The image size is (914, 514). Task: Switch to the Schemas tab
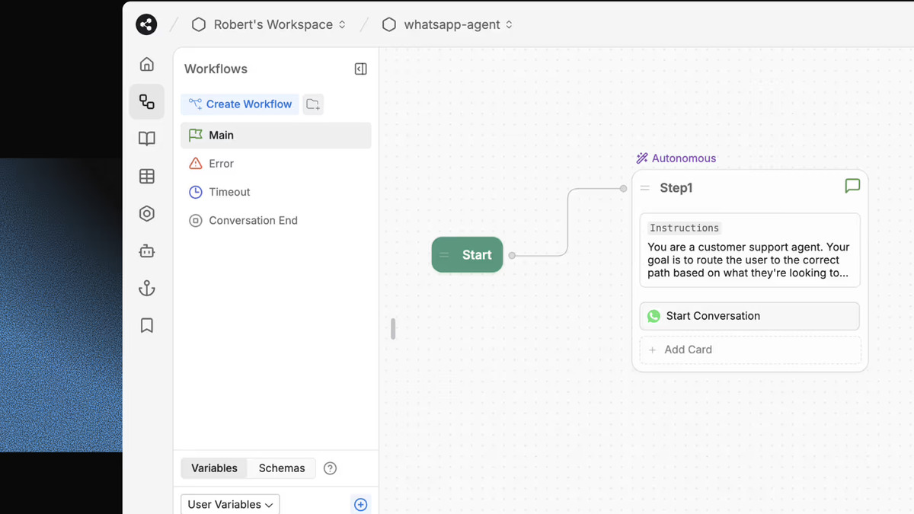tap(281, 468)
